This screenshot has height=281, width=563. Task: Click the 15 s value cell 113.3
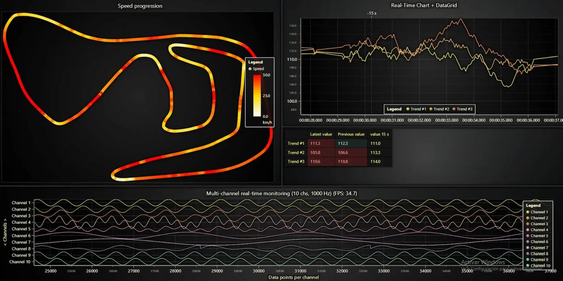point(379,152)
